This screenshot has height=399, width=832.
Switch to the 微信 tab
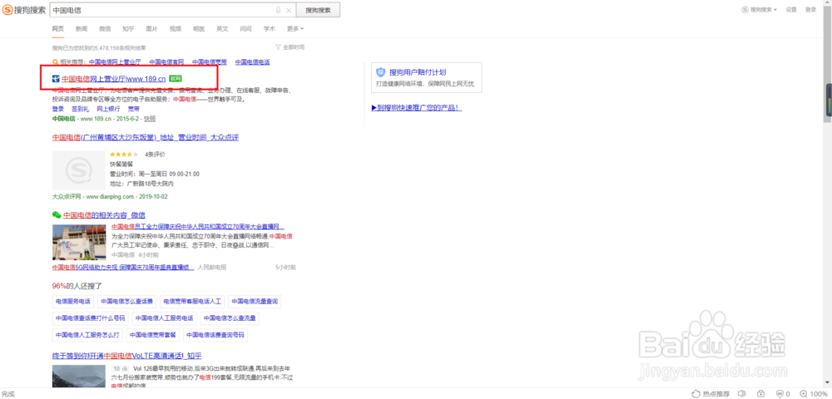click(x=105, y=28)
